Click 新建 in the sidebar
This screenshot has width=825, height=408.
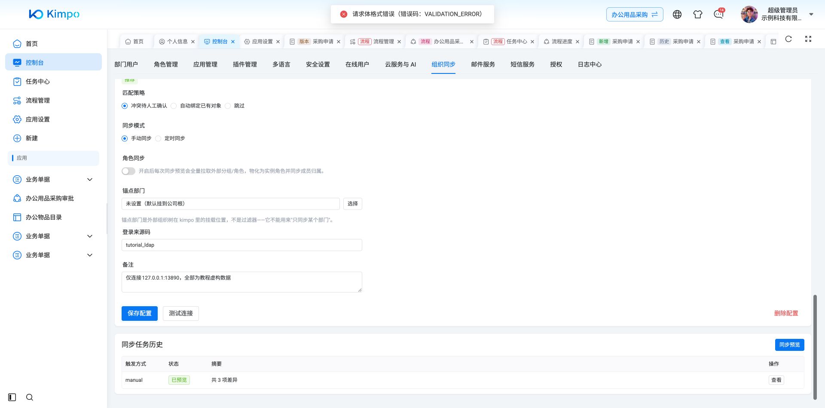[x=53, y=138]
